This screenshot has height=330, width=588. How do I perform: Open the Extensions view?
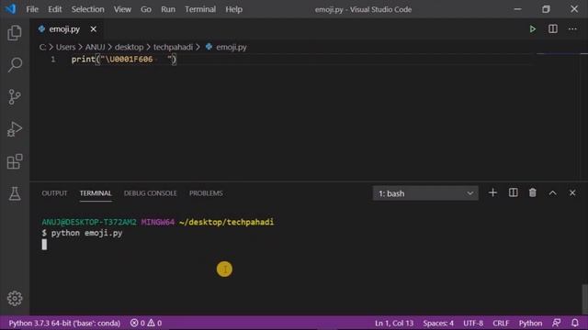click(x=15, y=161)
